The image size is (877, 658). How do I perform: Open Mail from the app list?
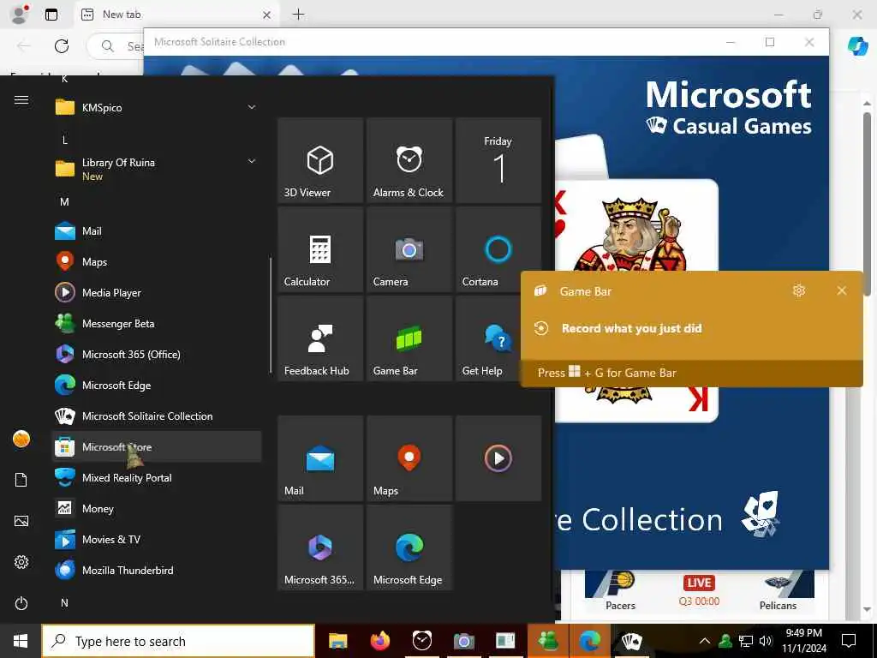point(157,231)
